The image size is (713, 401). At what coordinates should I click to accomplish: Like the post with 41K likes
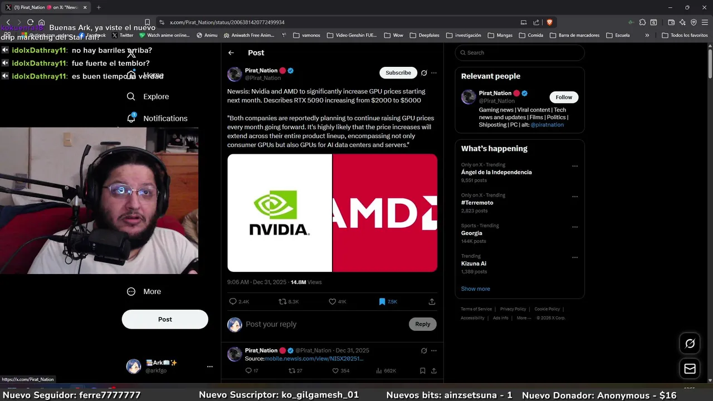332,301
